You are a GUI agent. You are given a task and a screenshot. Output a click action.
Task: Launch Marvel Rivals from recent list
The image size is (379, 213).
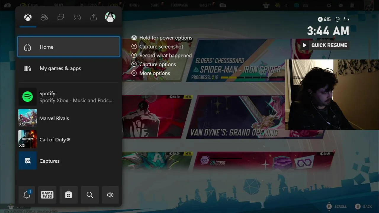point(68,118)
